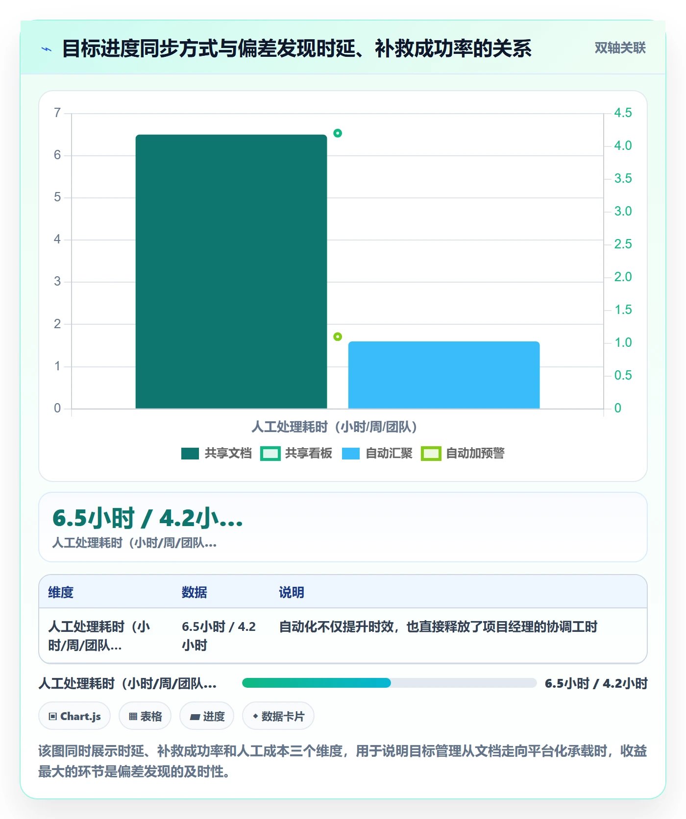686x819 pixels.
Task: Click the progress value text 6.5小时 / 4.2小时
Action: (x=596, y=683)
